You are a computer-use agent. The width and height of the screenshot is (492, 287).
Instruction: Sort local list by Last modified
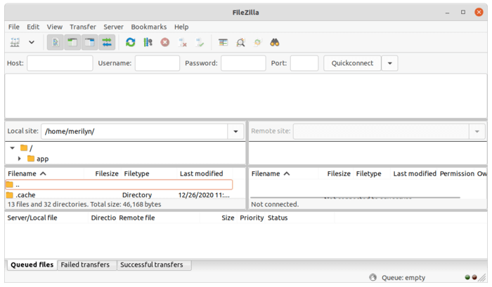[205, 173]
